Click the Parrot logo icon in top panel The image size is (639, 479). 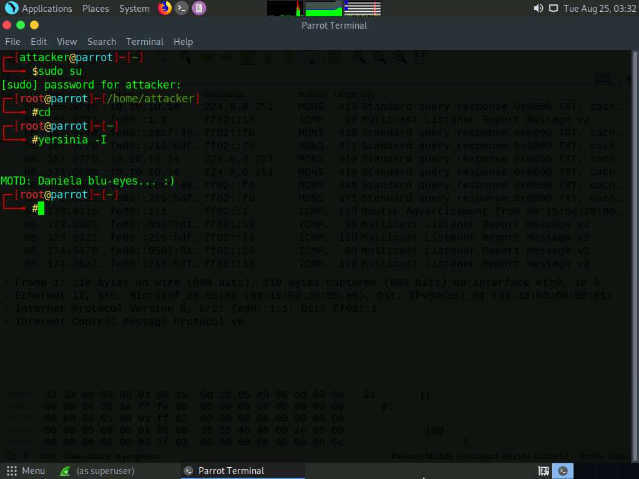click(x=11, y=8)
